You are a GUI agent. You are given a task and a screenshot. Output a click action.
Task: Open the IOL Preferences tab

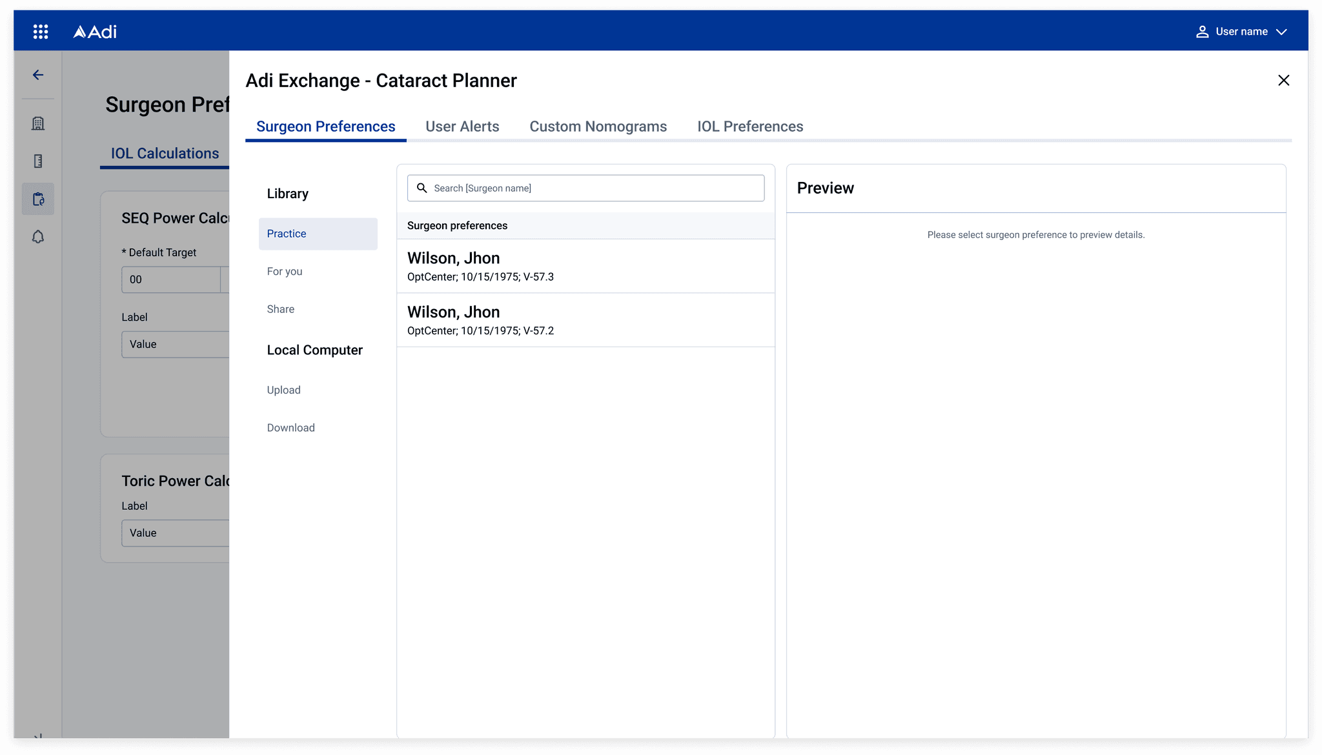(x=750, y=126)
